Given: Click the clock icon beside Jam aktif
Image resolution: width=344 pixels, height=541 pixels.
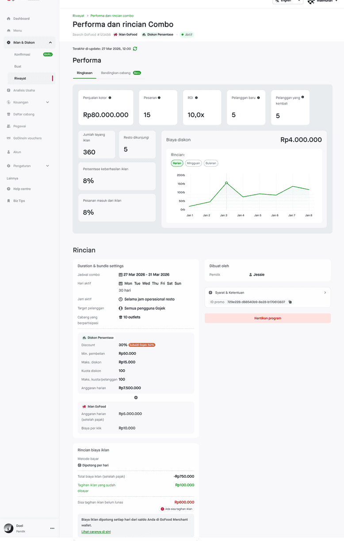Looking at the screenshot, I should (x=121, y=299).
